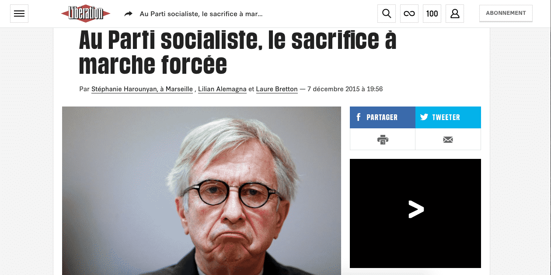Image resolution: width=551 pixels, height=275 pixels.
Task: Click the truncated article title in header
Action: click(201, 14)
